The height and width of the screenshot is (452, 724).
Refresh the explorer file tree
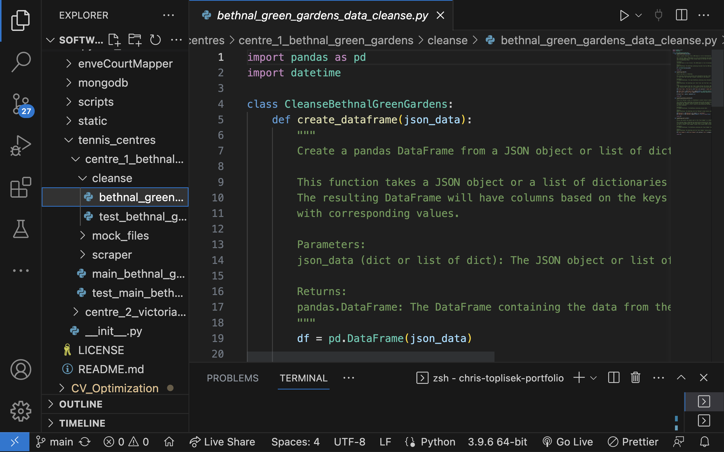pyautogui.click(x=155, y=40)
